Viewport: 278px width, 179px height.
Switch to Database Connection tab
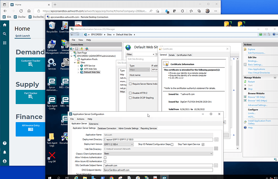(x=107, y=129)
